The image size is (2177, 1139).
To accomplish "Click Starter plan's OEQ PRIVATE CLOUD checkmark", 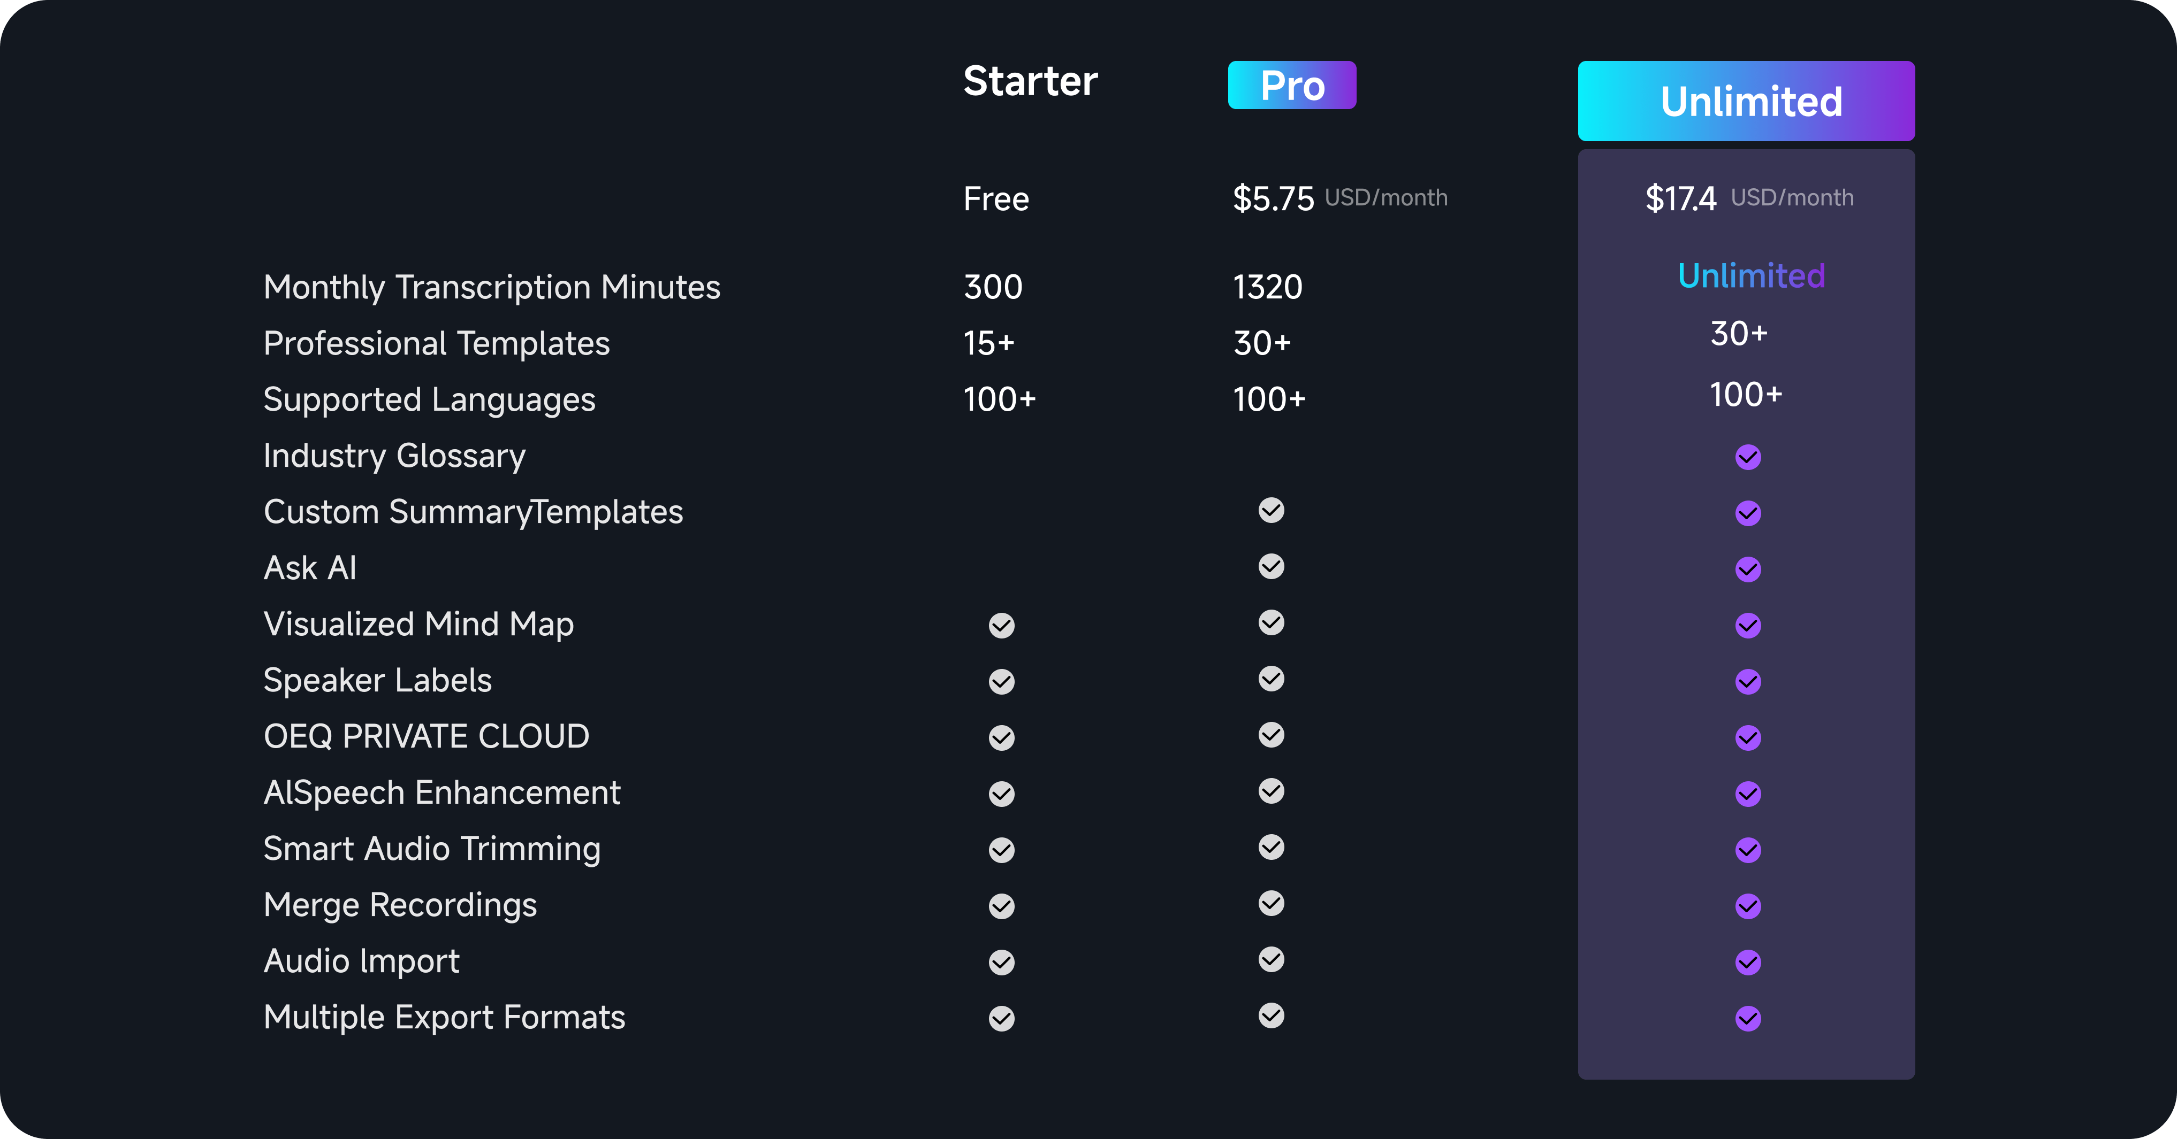I will 1001,738.
